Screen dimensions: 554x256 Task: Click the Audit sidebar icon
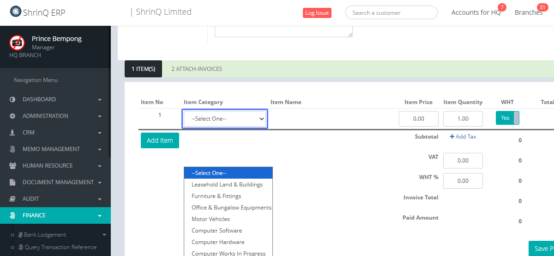coord(12,199)
